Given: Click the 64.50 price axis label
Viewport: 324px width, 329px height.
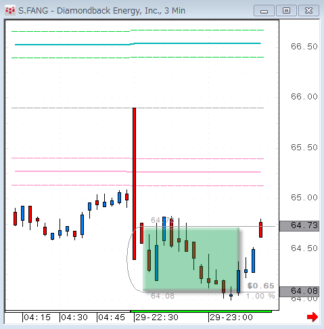Looking at the screenshot, I should pos(304,248).
